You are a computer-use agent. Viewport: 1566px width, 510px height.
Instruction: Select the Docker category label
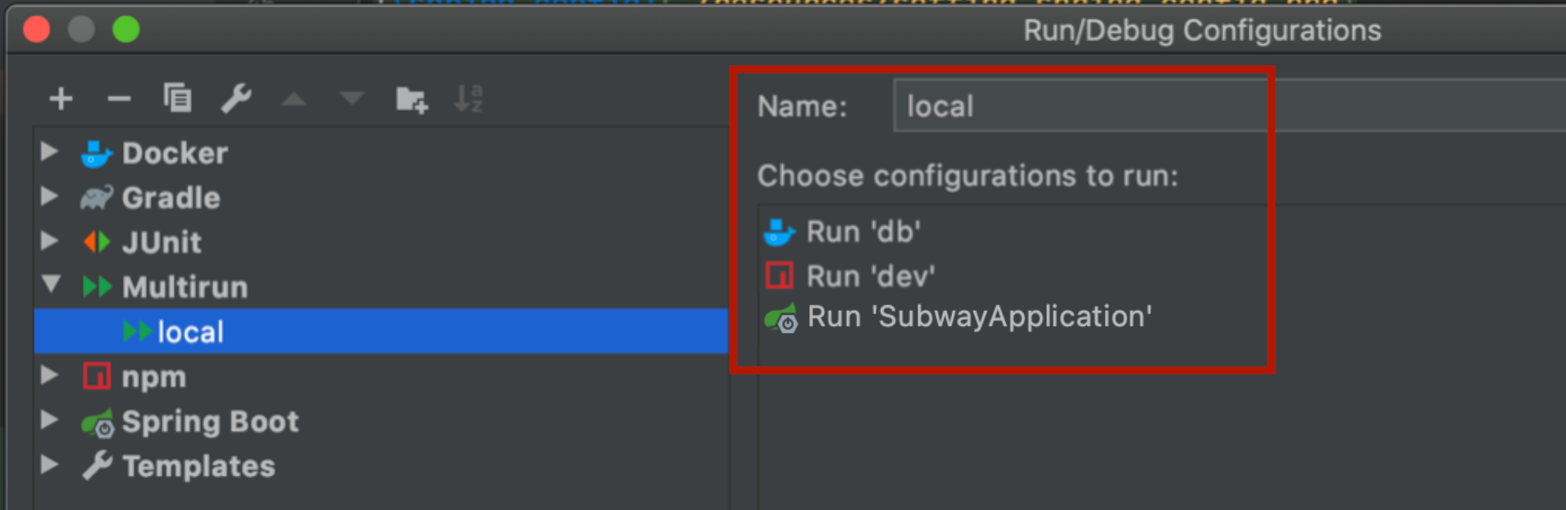[175, 153]
